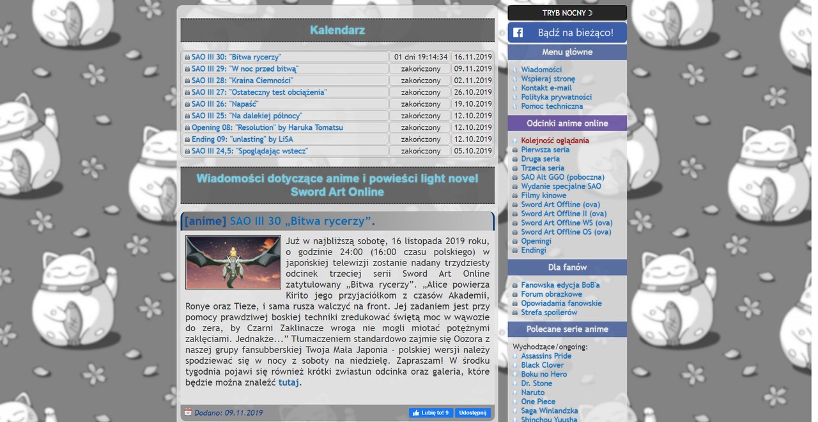Click the icon beside Fanowska edycja BoB'a
This screenshot has height=422, width=818.
(x=515, y=285)
